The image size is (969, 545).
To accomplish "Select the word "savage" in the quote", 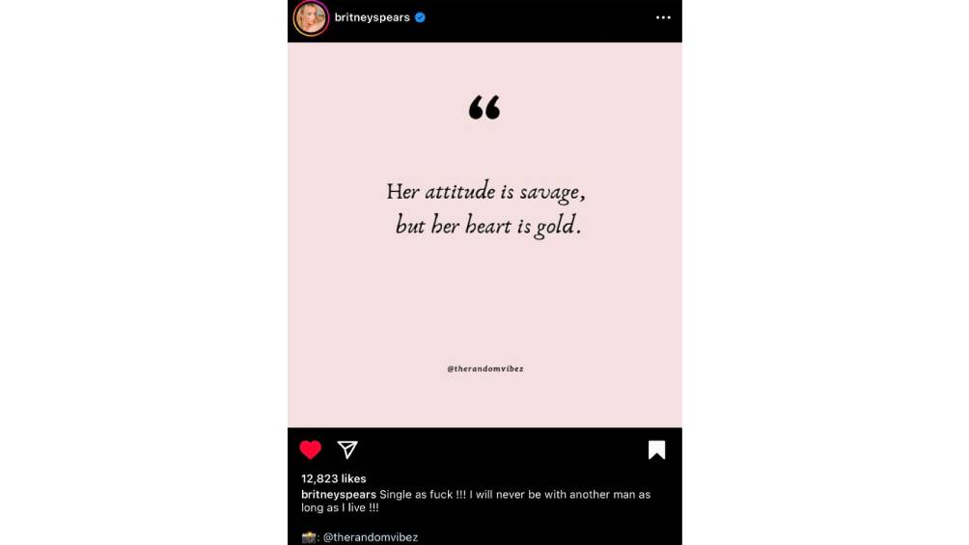I will pyautogui.click(x=549, y=193).
